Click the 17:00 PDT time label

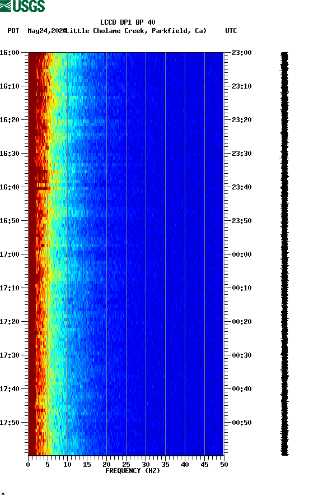pyautogui.click(x=10, y=254)
